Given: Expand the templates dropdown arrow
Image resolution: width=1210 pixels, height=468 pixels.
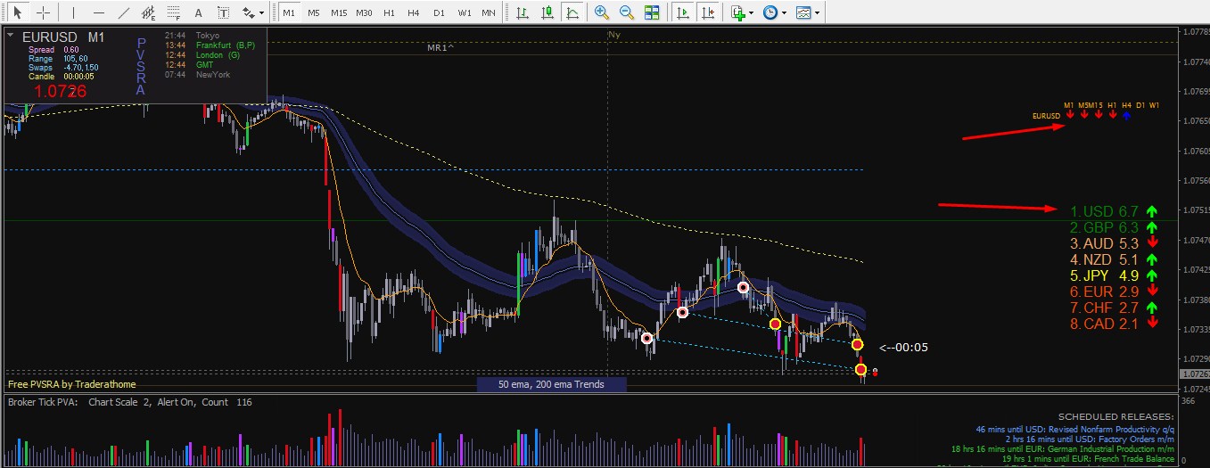Looking at the screenshot, I should coord(818,13).
